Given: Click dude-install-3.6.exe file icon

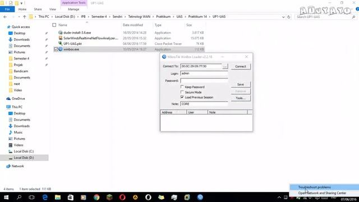Looking at the screenshot, I should click(61, 33).
